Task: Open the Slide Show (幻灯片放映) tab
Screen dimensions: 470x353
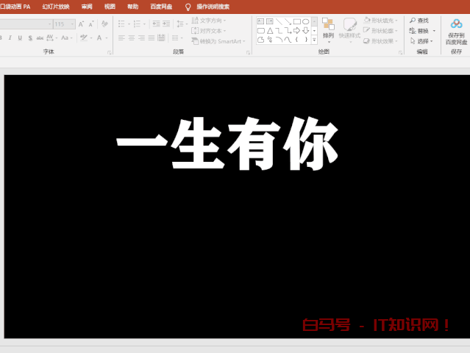Action: tap(56, 6)
